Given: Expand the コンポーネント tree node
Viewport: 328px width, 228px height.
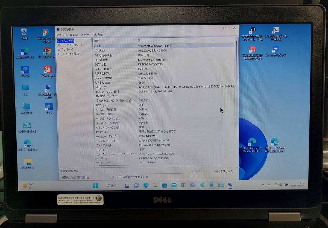Looking at the screenshot, I should click(x=59, y=49).
